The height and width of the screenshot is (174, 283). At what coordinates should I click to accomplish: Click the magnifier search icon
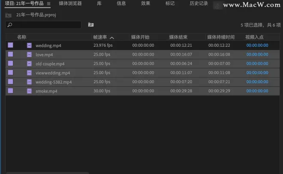point(10,25)
